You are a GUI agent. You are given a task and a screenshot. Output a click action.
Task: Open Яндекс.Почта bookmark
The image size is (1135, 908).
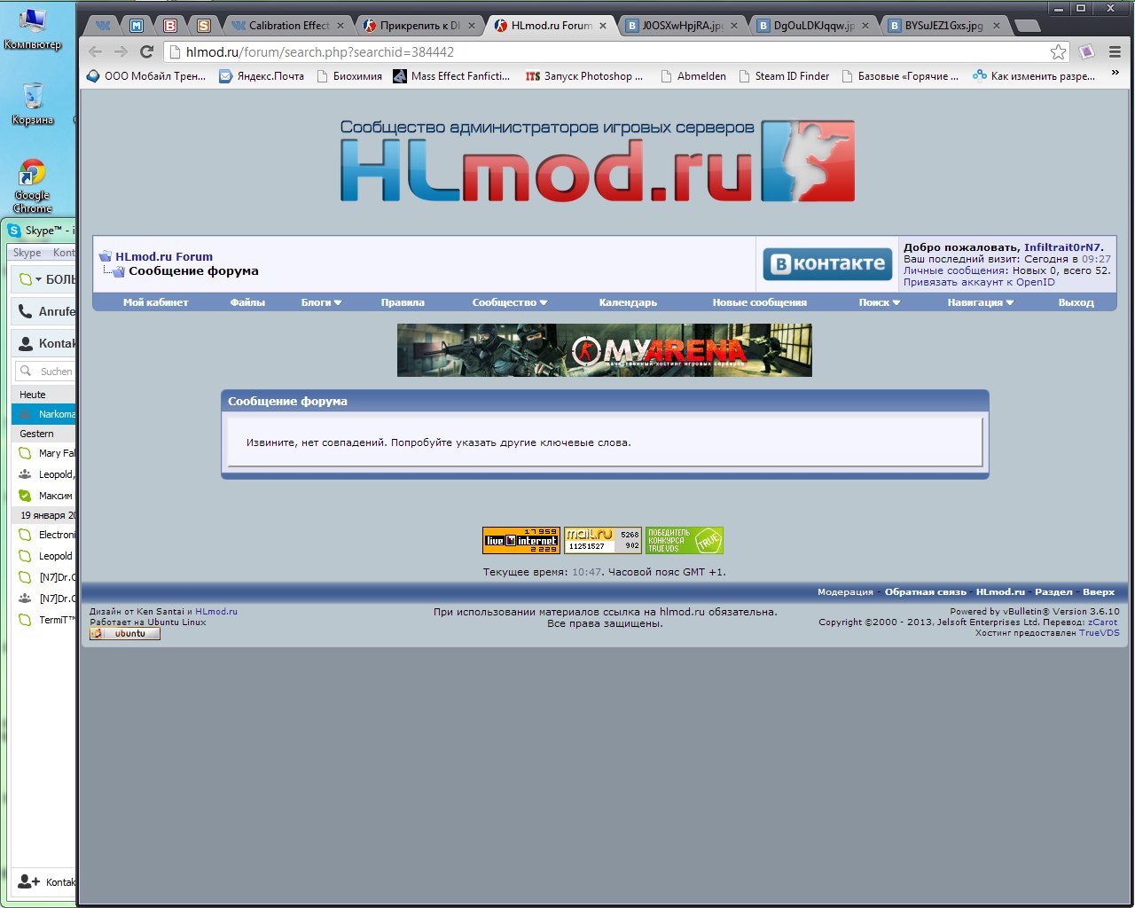(x=262, y=76)
